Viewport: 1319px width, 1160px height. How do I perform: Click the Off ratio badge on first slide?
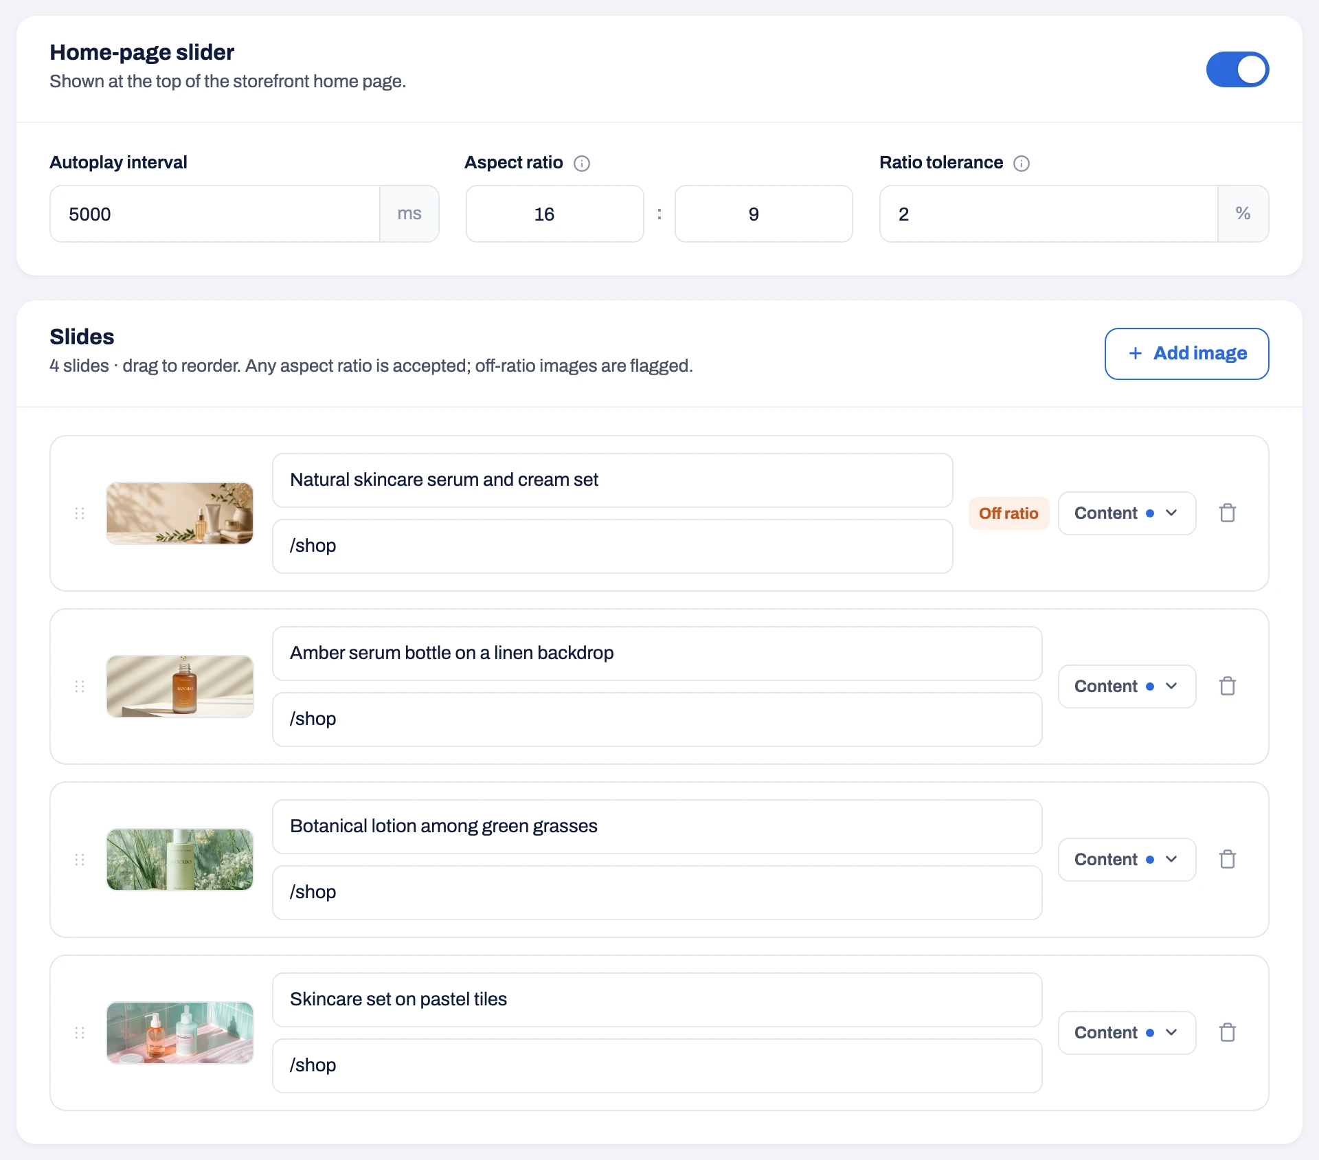[1008, 513]
